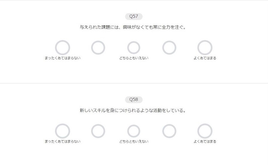268x165 pixels.
Task: Select Q57's fourth circle, the slightly agree option
Action: (169, 48)
